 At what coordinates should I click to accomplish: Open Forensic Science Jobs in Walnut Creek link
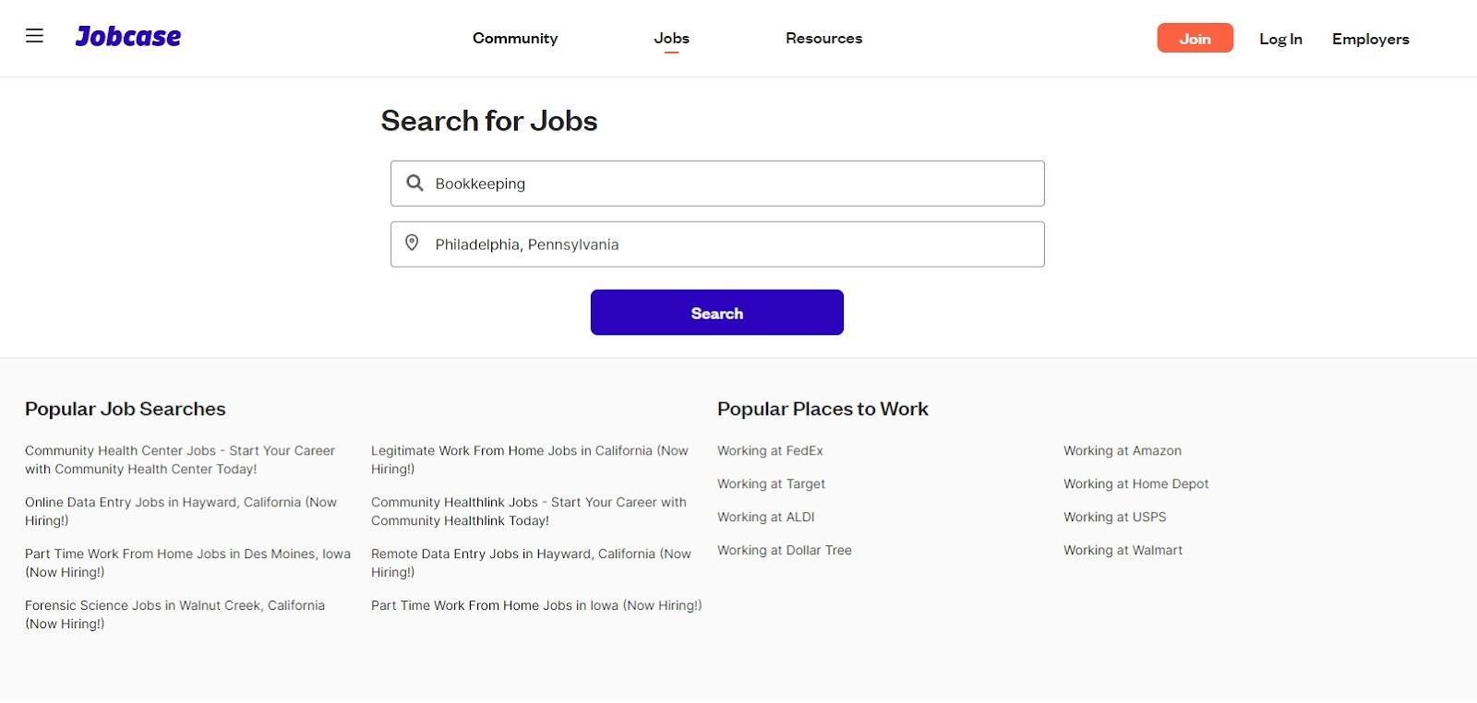[x=174, y=614]
